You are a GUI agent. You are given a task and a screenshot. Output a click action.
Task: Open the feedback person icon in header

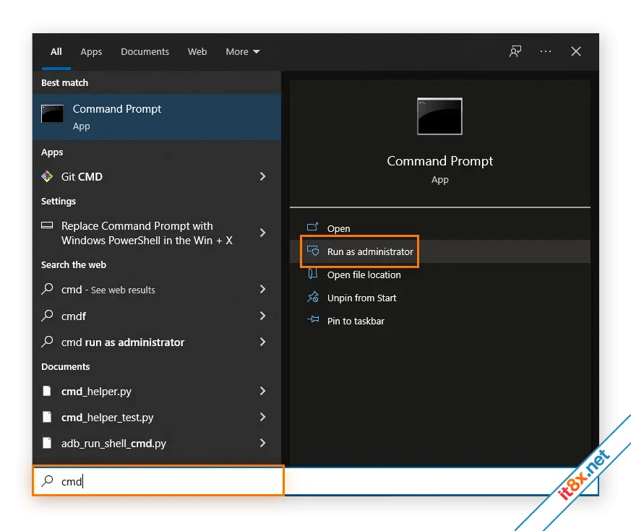(x=515, y=51)
